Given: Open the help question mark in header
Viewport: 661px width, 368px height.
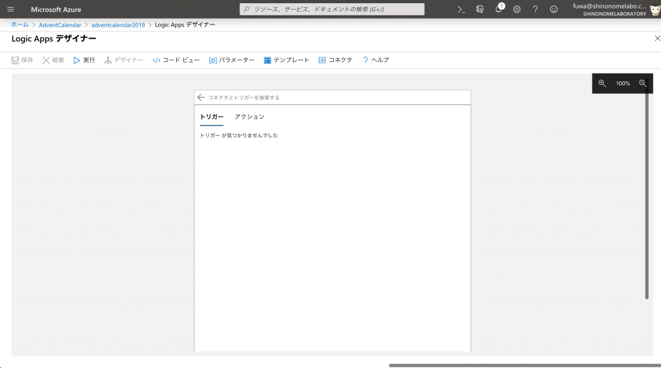Looking at the screenshot, I should (x=535, y=9).
